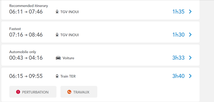
Task: Expand the 3h40 Train TER chevron
Action: click(190, 76)
